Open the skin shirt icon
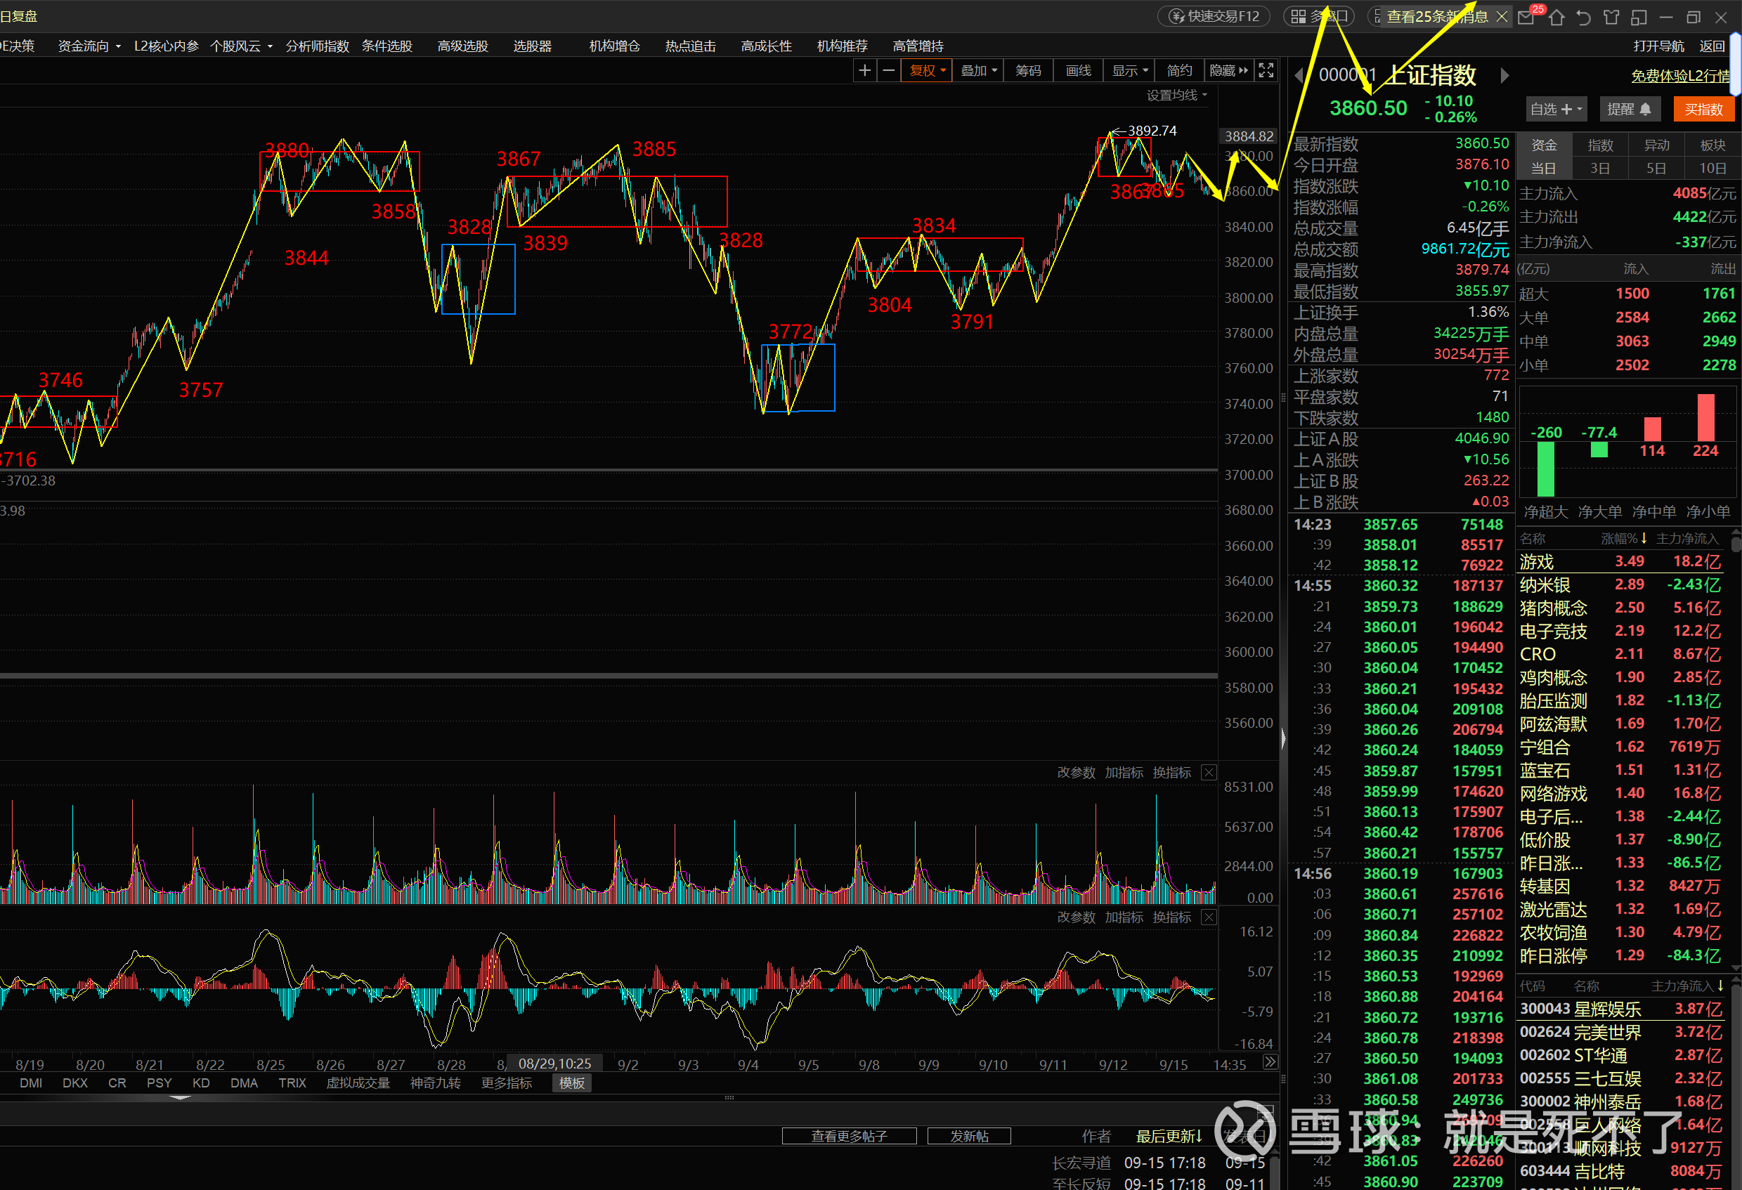The width and height of the screenshot is (1742, 1190). pos(1611,16)
